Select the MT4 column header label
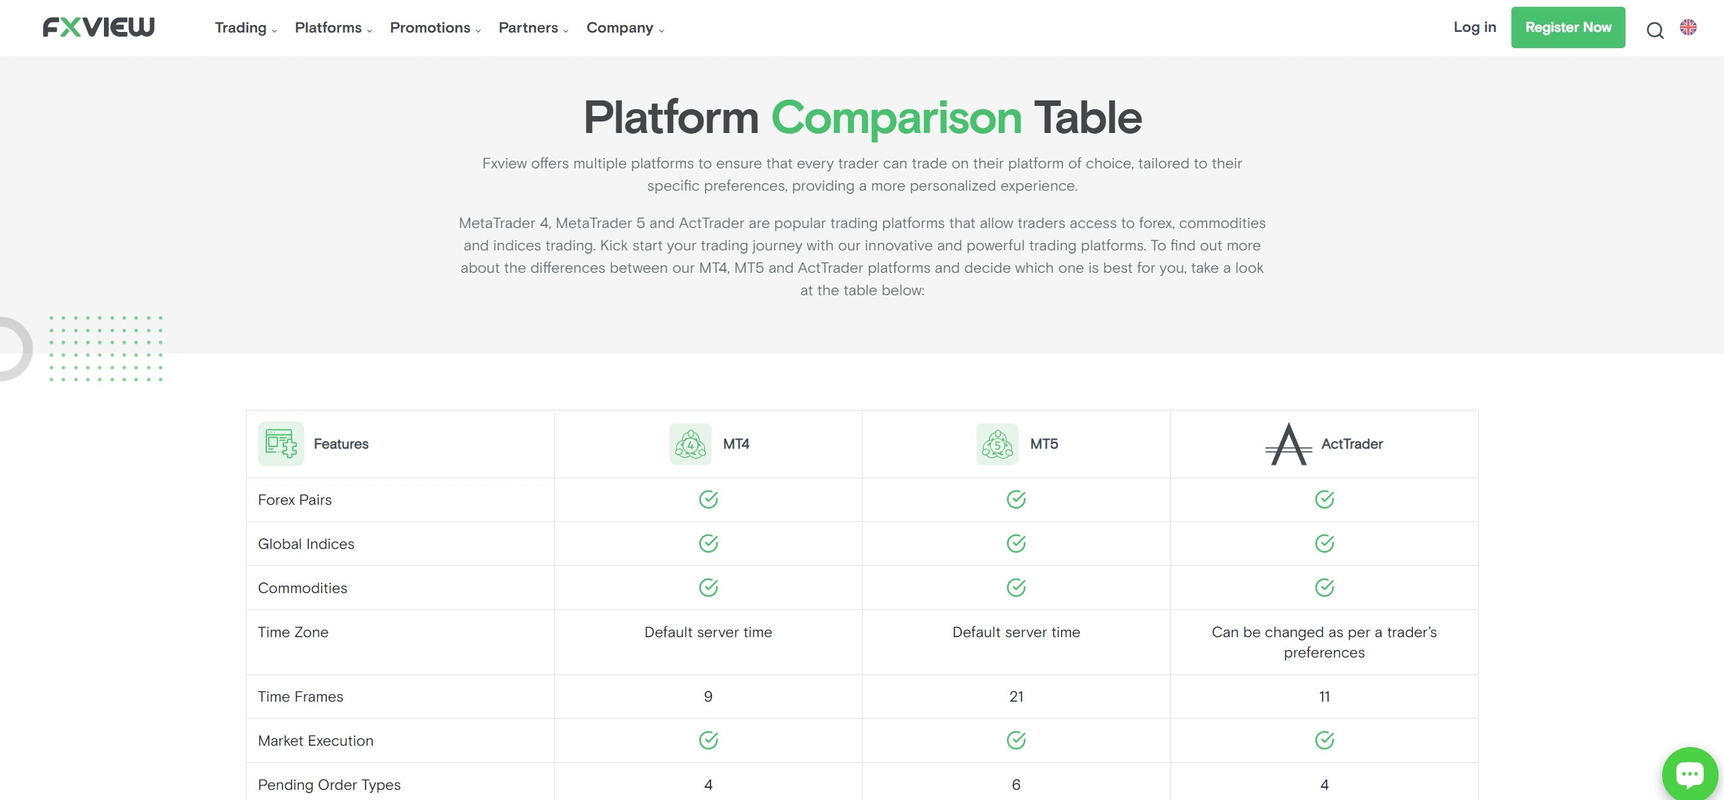This screenshot has height=800, width=1724. coord(736,444)
